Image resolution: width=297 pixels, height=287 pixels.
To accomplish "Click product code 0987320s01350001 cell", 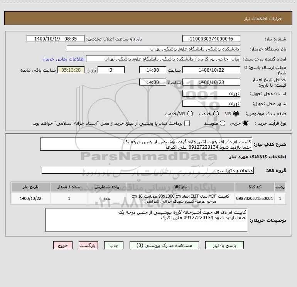I will pos(255,198).
